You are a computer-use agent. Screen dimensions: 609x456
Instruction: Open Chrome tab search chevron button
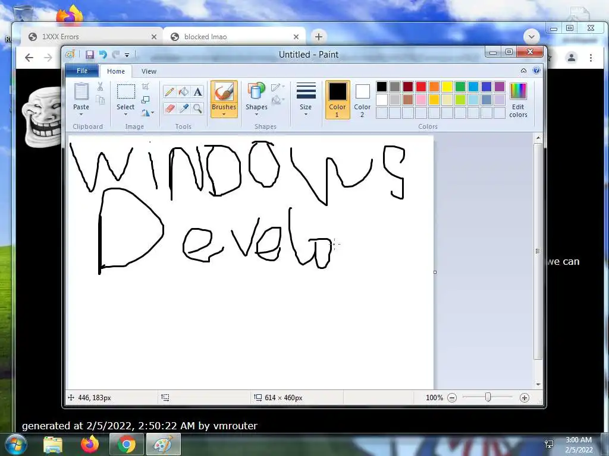[x=531, y=37]
